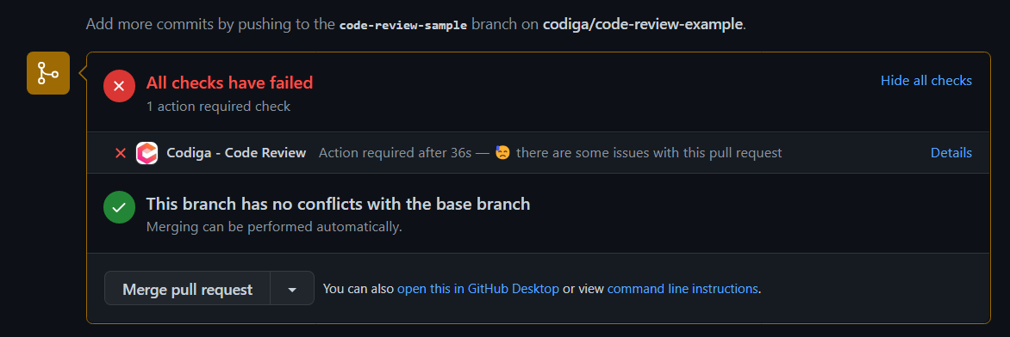
Task: Click the green no-conflicts checkmark icon
Action: coord(119,208)
